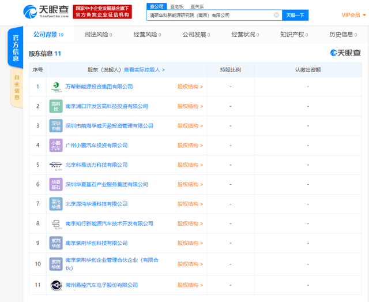Image resolution: width=369 pixels, height=302 pixels.
Task: Click the 北京科易动力 company logo
Action: (56, 165)
